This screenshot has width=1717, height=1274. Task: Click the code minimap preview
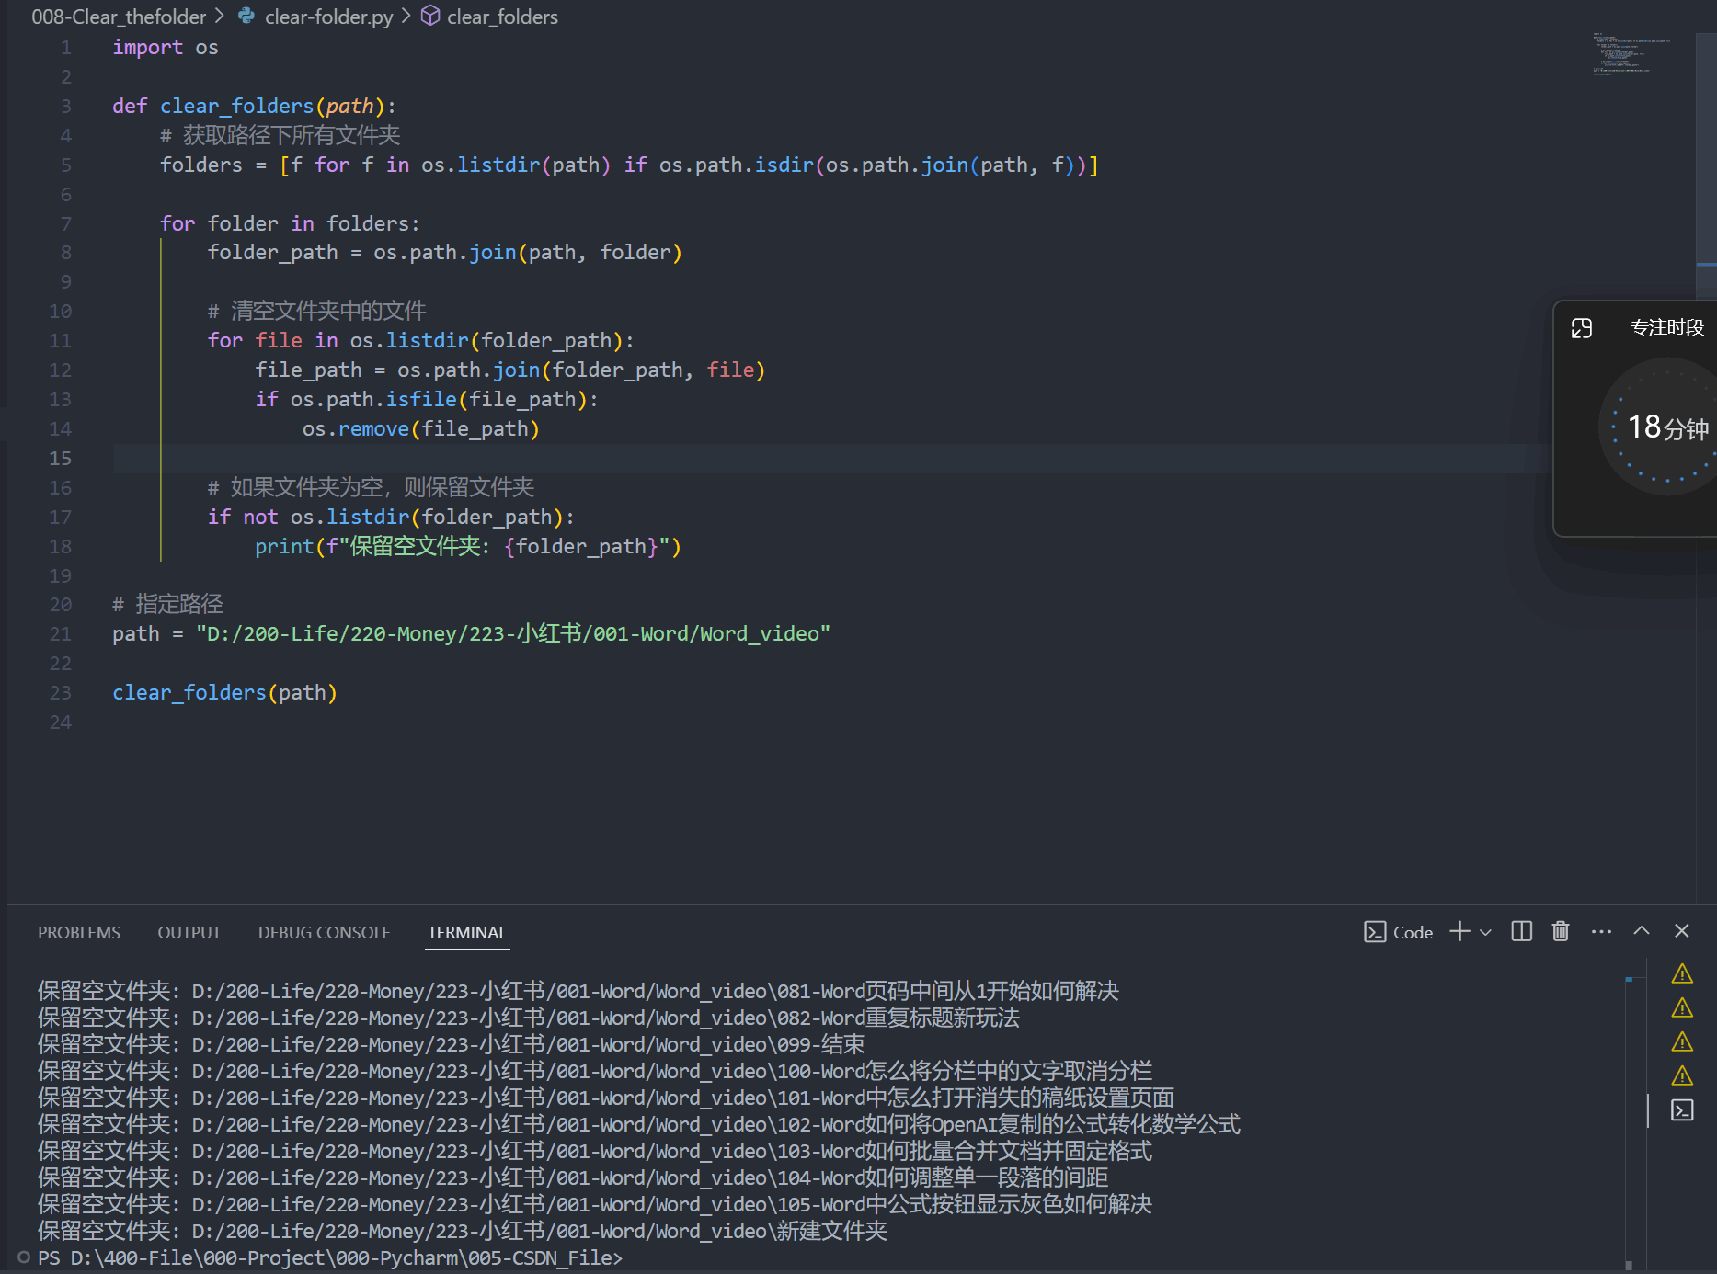(x=1631, y=55)
